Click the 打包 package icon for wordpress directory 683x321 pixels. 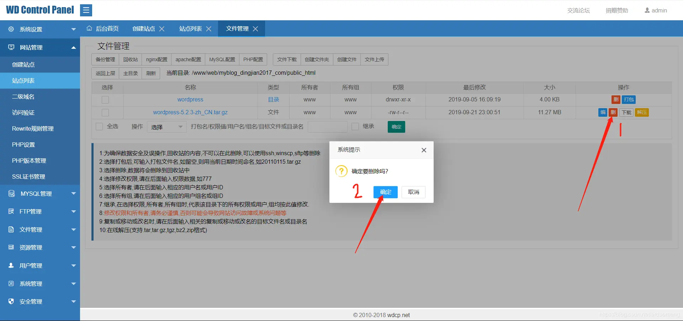(628, 100)
